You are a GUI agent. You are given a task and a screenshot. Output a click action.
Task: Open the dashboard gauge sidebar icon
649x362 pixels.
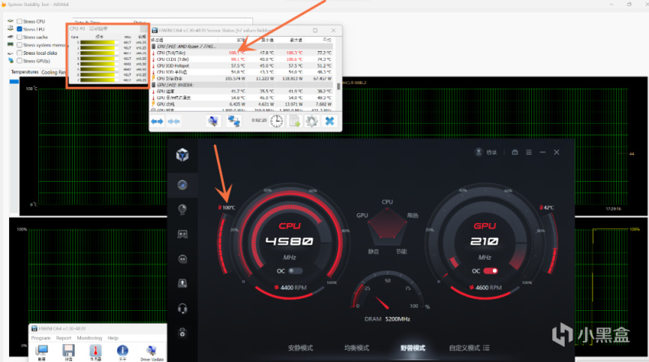(x=182, y=185)
